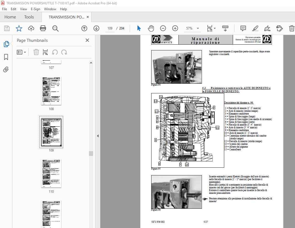Click the thumbnail panel scrollbar handle
295x228 pixels.
[x=91, y=153]
